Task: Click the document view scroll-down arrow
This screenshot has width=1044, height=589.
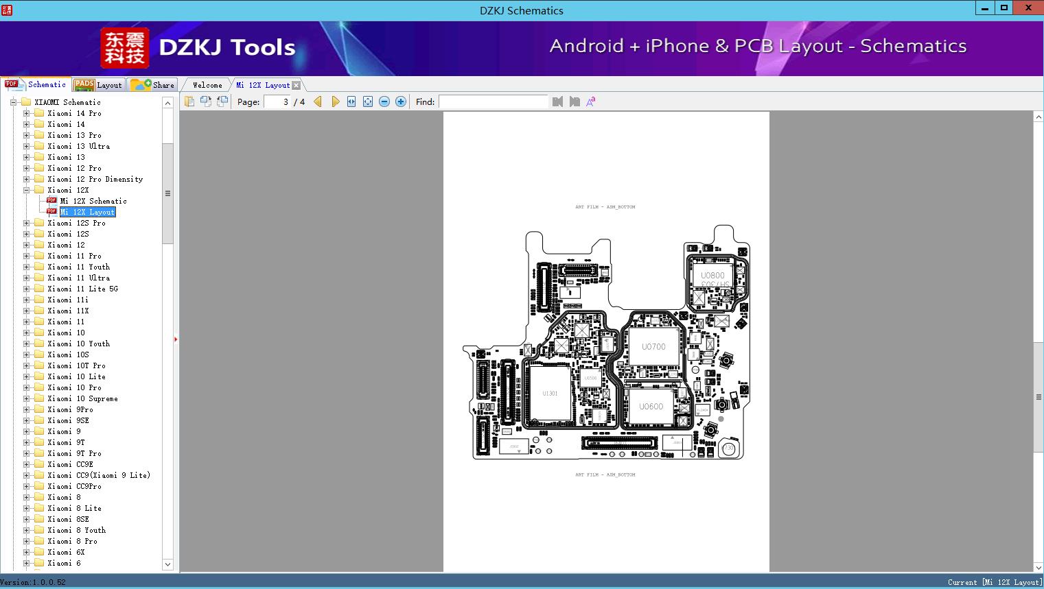Action: coord(1039,568)
